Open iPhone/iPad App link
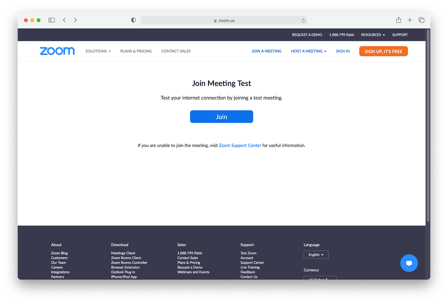The width and height of the screenshot is (448, 303). point(124,277)
